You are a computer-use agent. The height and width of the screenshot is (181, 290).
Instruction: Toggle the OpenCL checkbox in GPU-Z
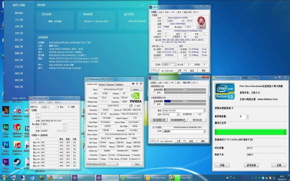[100, 155]
